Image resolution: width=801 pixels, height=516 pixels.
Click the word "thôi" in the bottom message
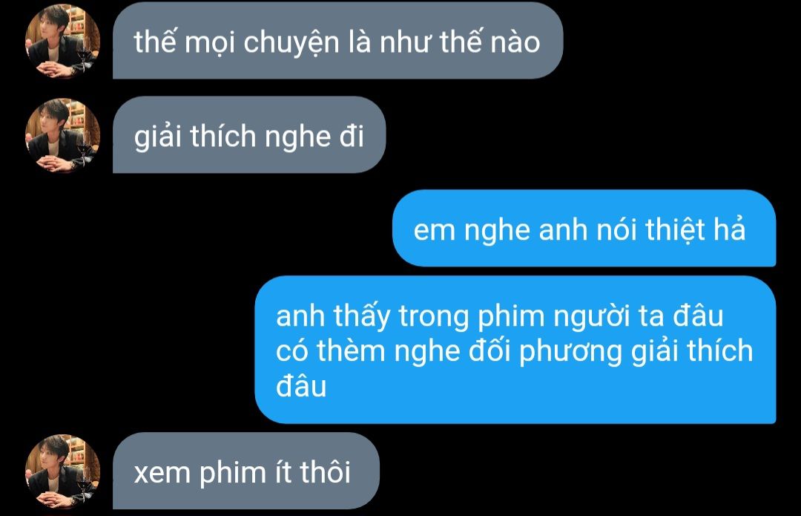[326, 471]
